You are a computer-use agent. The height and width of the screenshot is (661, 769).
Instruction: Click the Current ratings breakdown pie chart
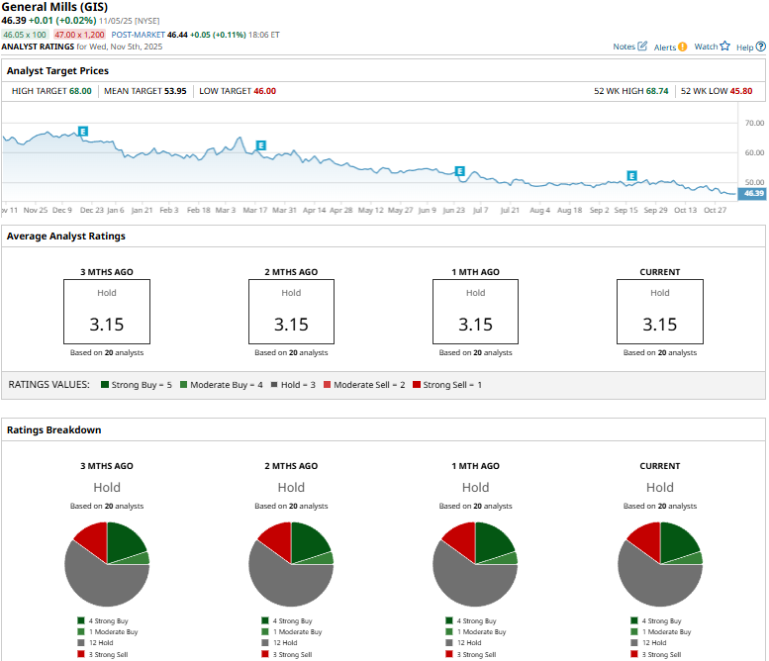(660, 564)
